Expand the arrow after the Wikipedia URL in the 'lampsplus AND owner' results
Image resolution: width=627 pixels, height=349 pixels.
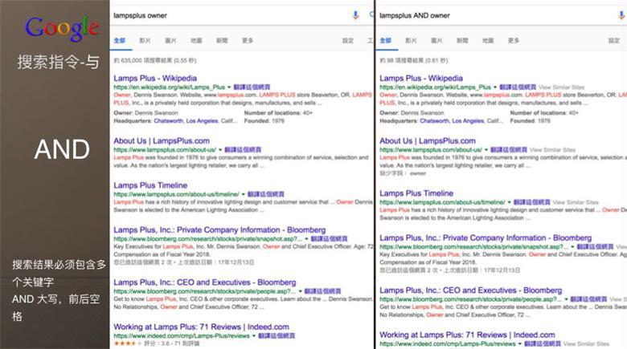pyautogui.click(x=495, y=87)
